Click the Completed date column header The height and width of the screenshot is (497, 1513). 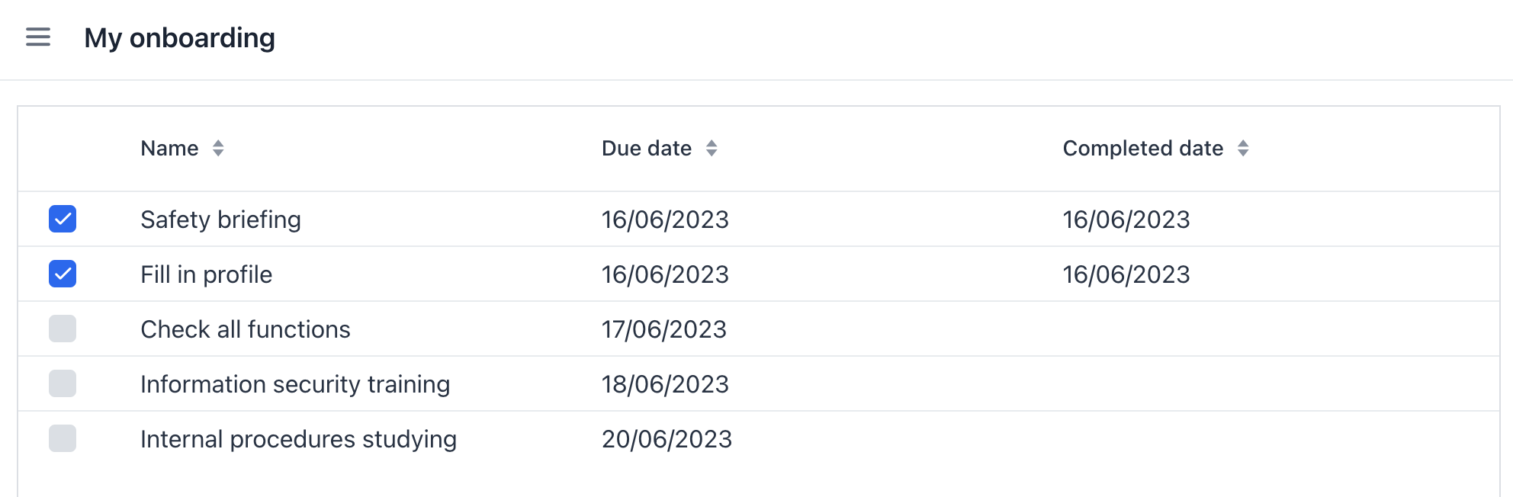1142,149
